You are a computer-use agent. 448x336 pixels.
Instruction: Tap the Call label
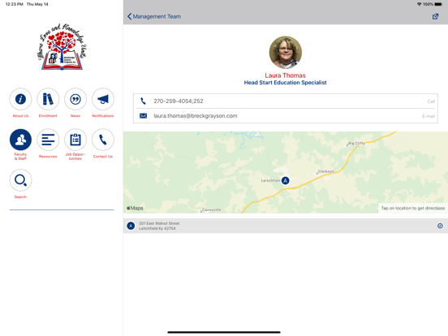pyautogui.click(x=431, y=101)
